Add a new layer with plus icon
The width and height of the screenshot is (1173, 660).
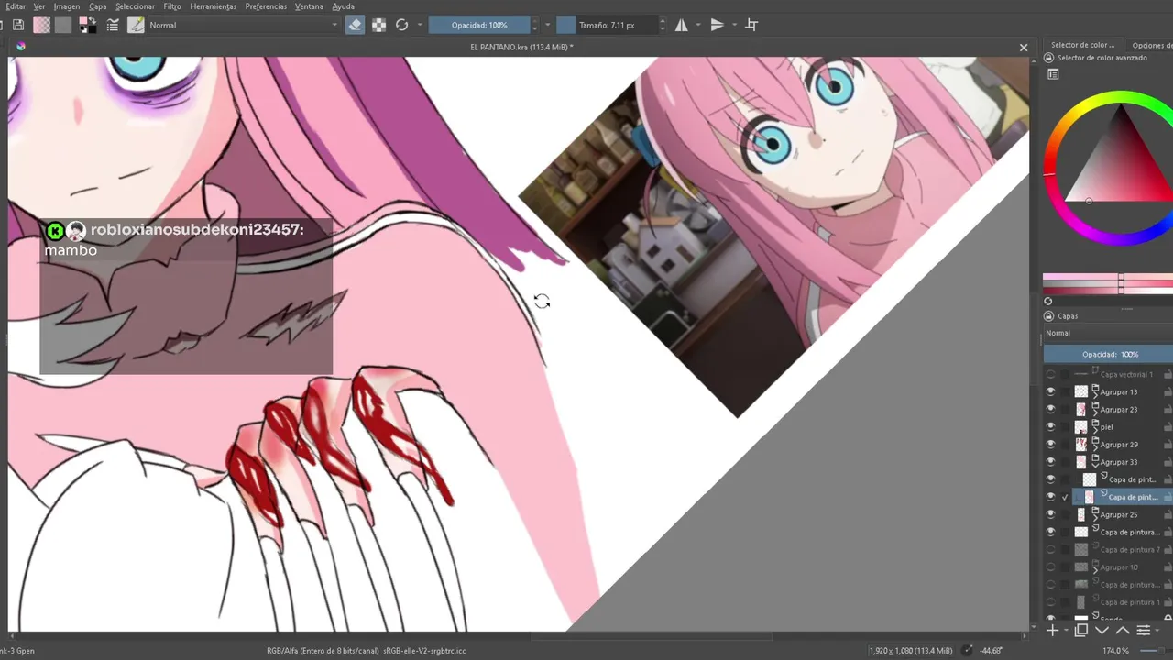pyautogui.click(x=1053, y=630)
